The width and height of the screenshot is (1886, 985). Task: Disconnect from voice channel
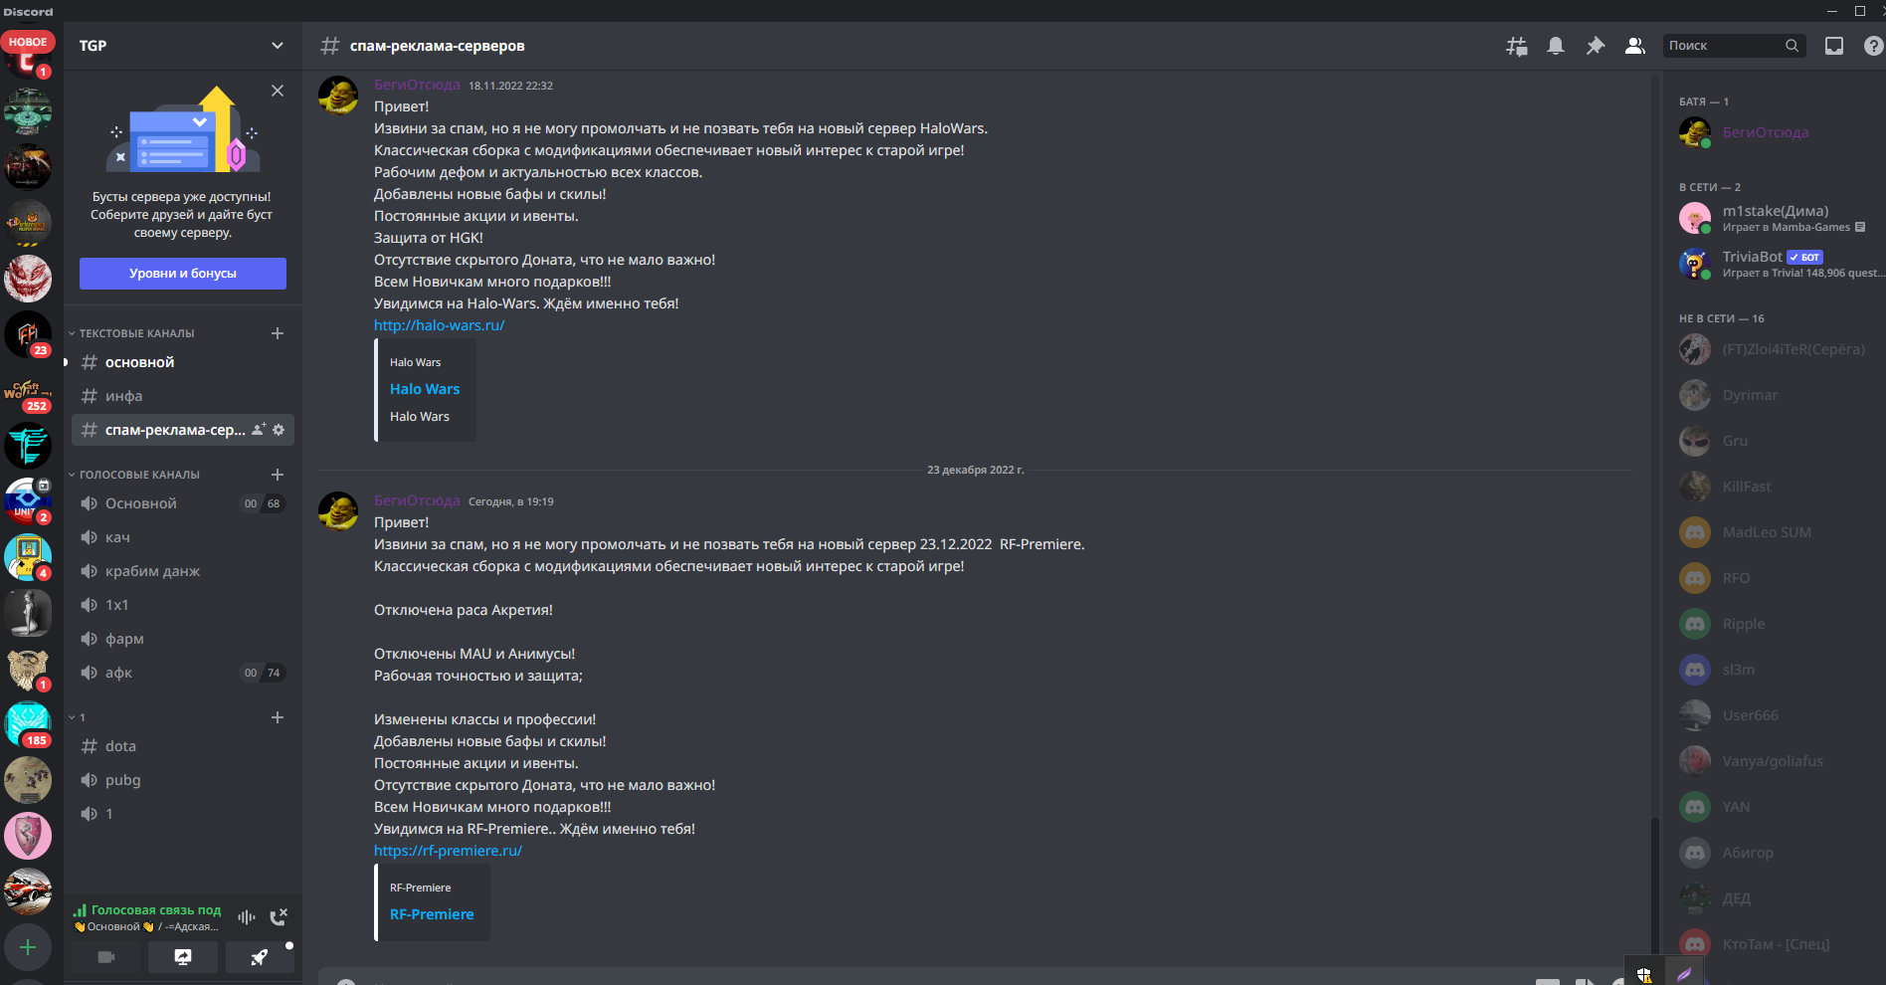click(x=279, y=916)
